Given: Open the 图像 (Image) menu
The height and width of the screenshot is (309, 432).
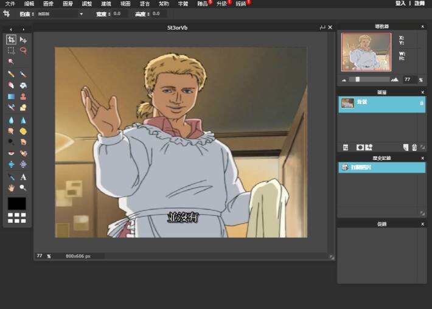Looking at the screenshot, I should coord(49,4).
